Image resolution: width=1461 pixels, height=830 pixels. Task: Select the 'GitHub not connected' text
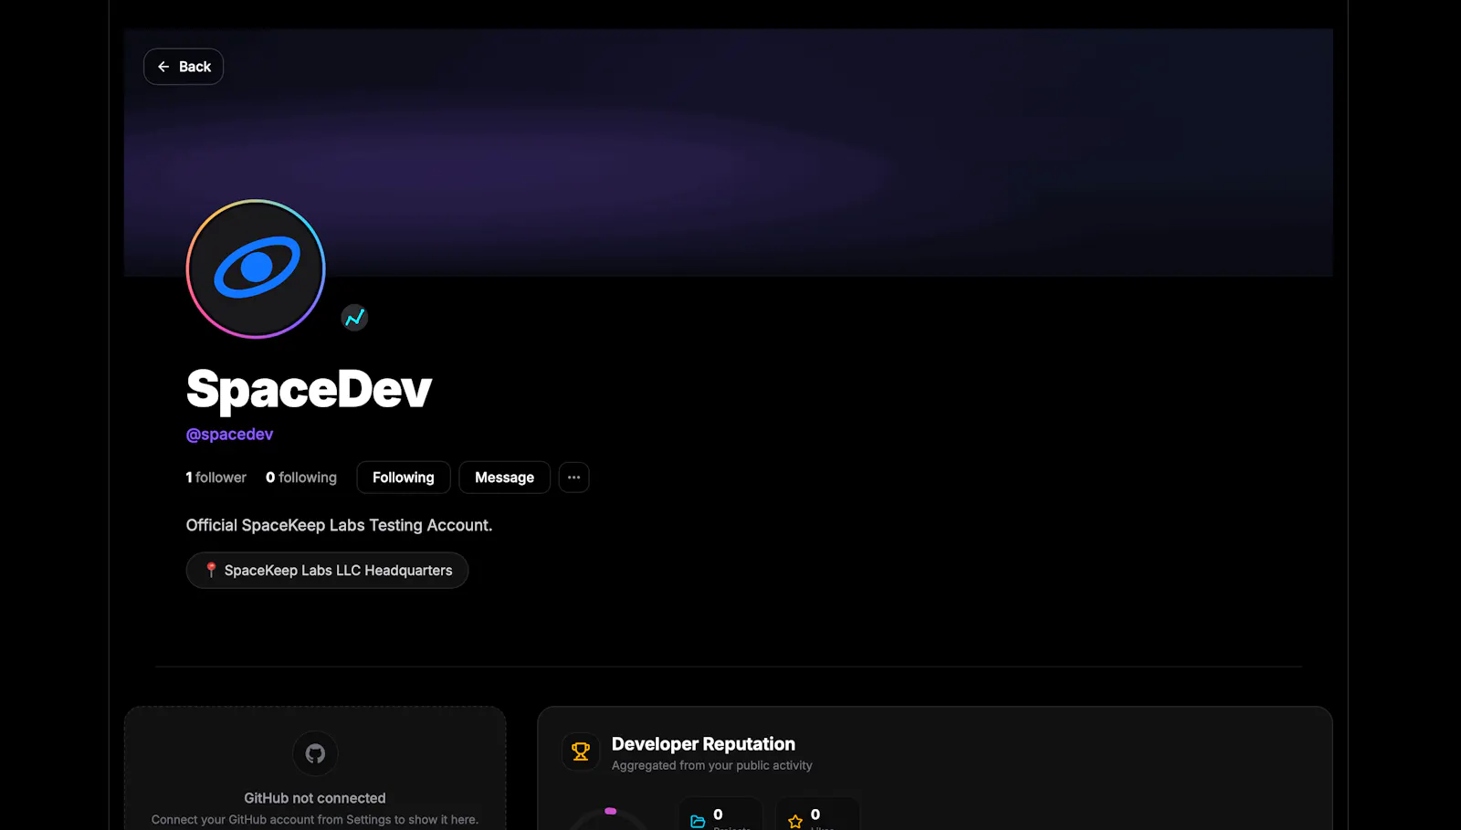pyautogui.click(x=315, y=798)
